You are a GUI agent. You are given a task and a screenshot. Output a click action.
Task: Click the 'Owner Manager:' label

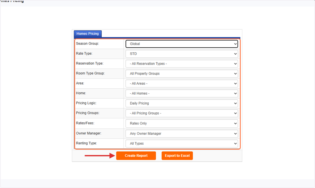tap(89, 133)
